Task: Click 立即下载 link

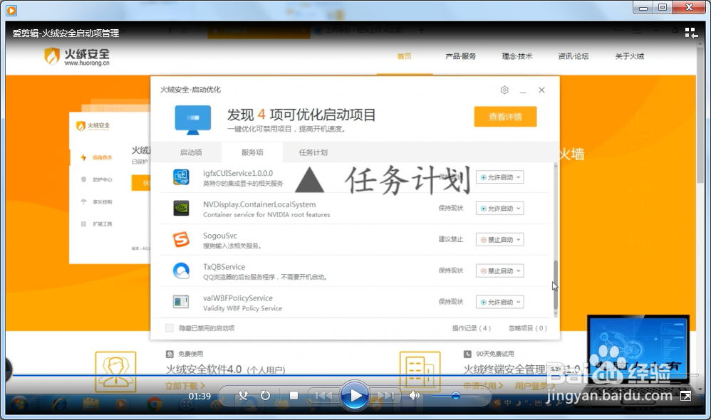Action: pos(185,386)
